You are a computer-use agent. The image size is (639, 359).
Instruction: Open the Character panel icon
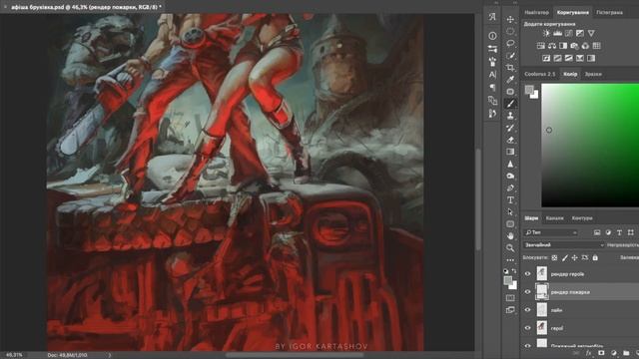(492, 75)
